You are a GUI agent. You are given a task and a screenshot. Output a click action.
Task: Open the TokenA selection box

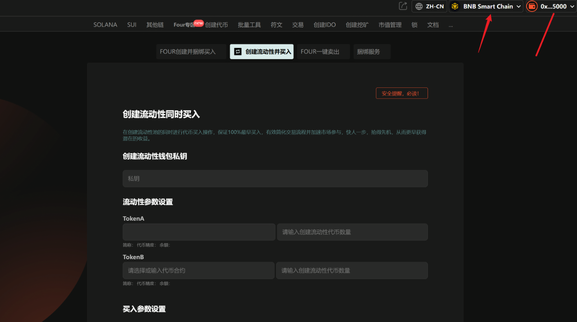tap(199, 232)
